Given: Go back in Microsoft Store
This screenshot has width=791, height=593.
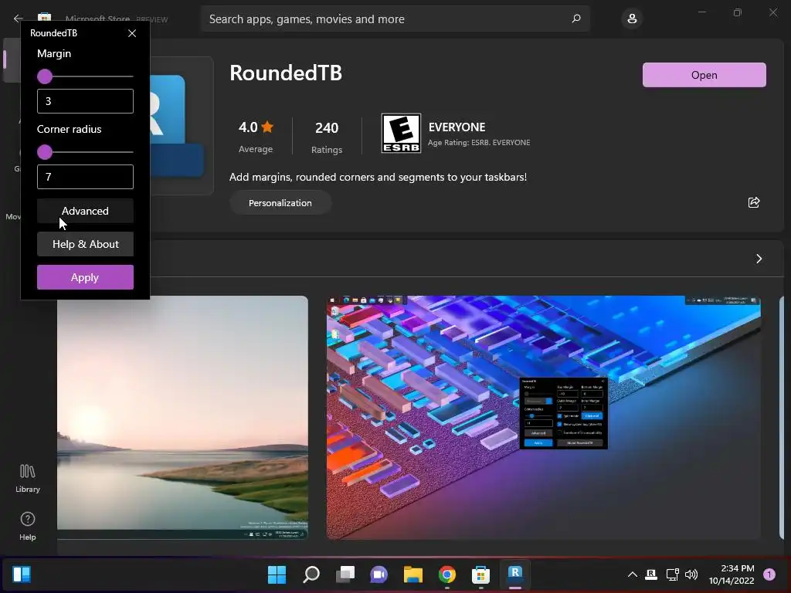Looking at the screenshot, I should point(19,19).
